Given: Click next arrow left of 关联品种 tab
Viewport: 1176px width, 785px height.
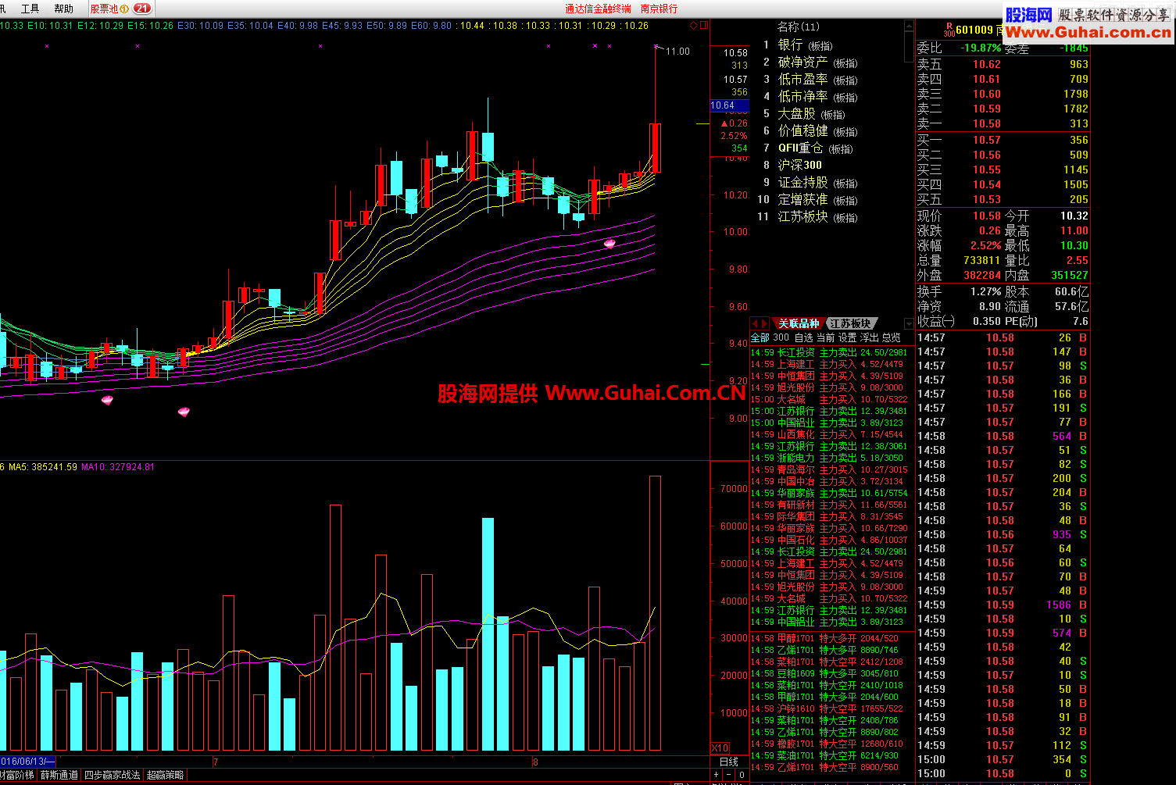Looking at the screenshot, I should pyautogui.click(x=765, y=323).
